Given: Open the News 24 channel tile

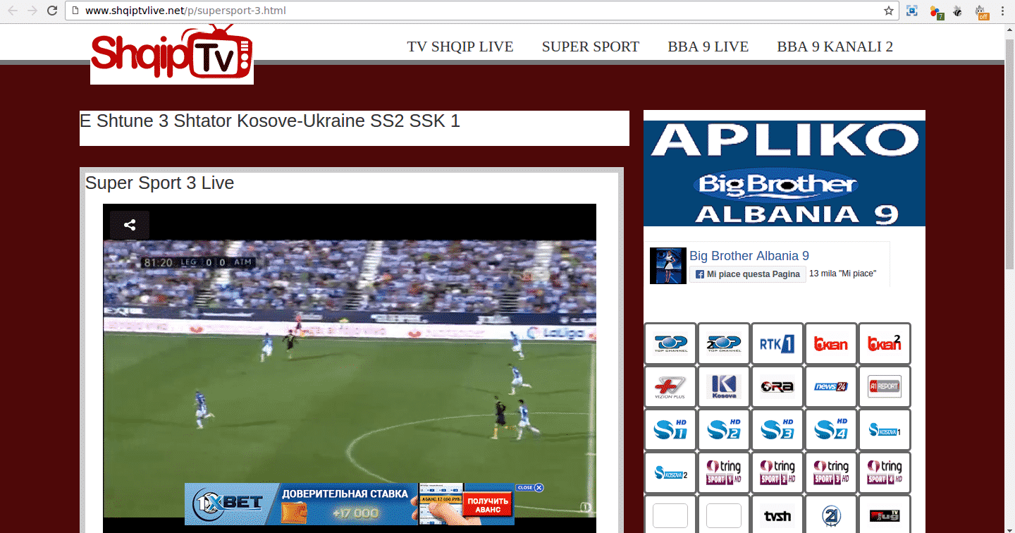Looking at the screenshot, I should [831, 387].
